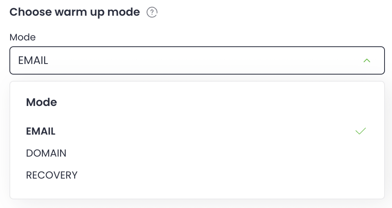
Task: Click the bold Mode header in the list
Action: (41, 102)
